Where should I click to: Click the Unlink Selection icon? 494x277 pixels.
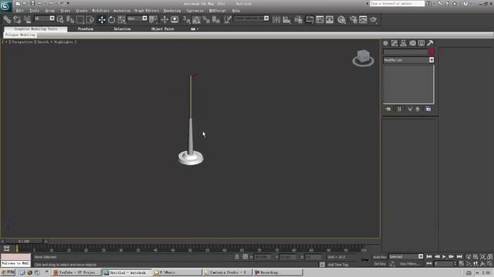coord(17,20)
